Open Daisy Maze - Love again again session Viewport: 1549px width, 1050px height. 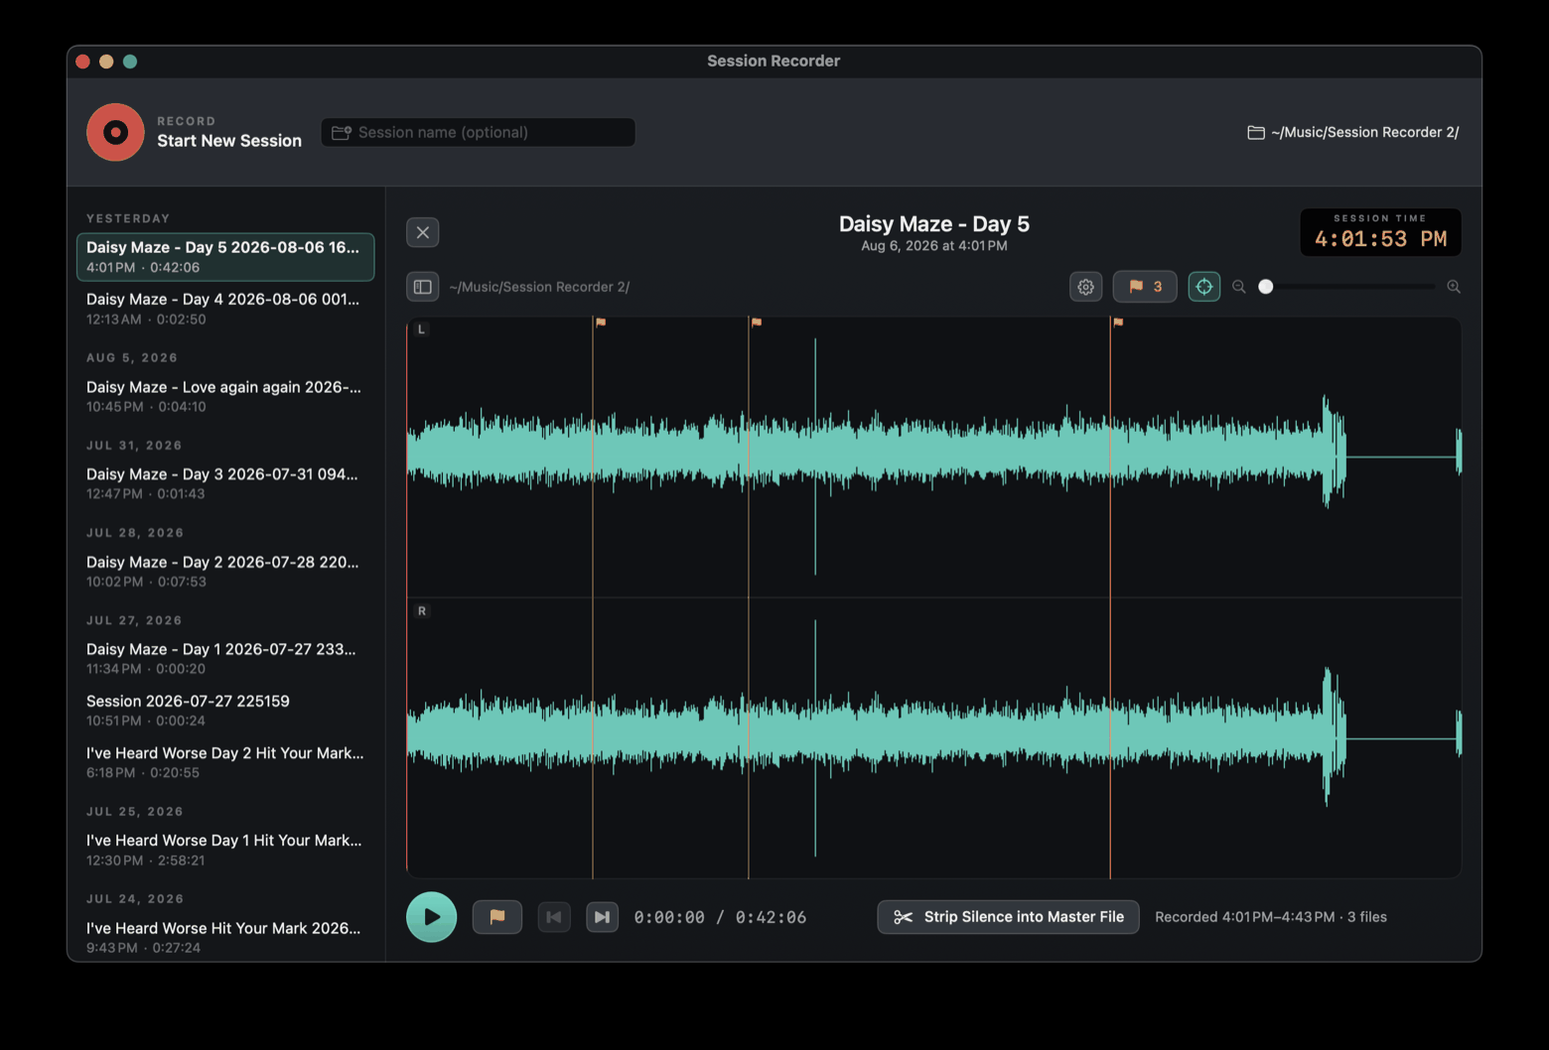[x=225, y=396]
